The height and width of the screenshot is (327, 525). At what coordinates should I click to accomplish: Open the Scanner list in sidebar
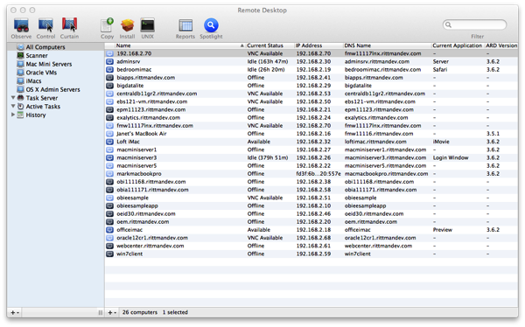coord(37,56)
